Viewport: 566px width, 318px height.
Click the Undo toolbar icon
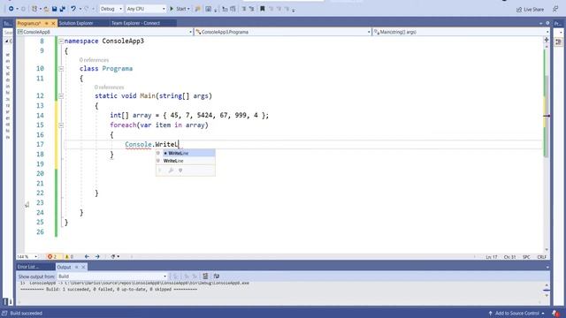(73, 9)
